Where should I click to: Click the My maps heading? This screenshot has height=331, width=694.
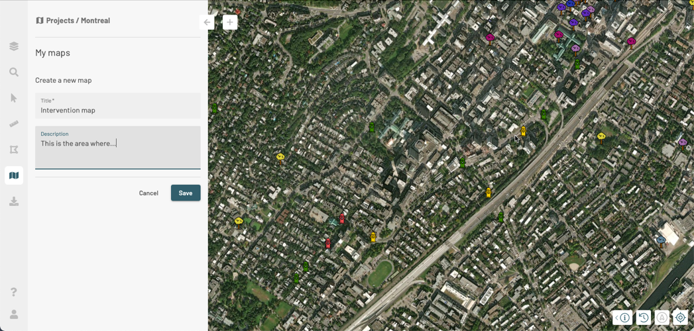click(52, 53)
